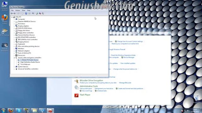Image resolution: width=202 pixels, height=113 pixels.
Task: Select High Definition Audio Device
Action: coord(30,62)
